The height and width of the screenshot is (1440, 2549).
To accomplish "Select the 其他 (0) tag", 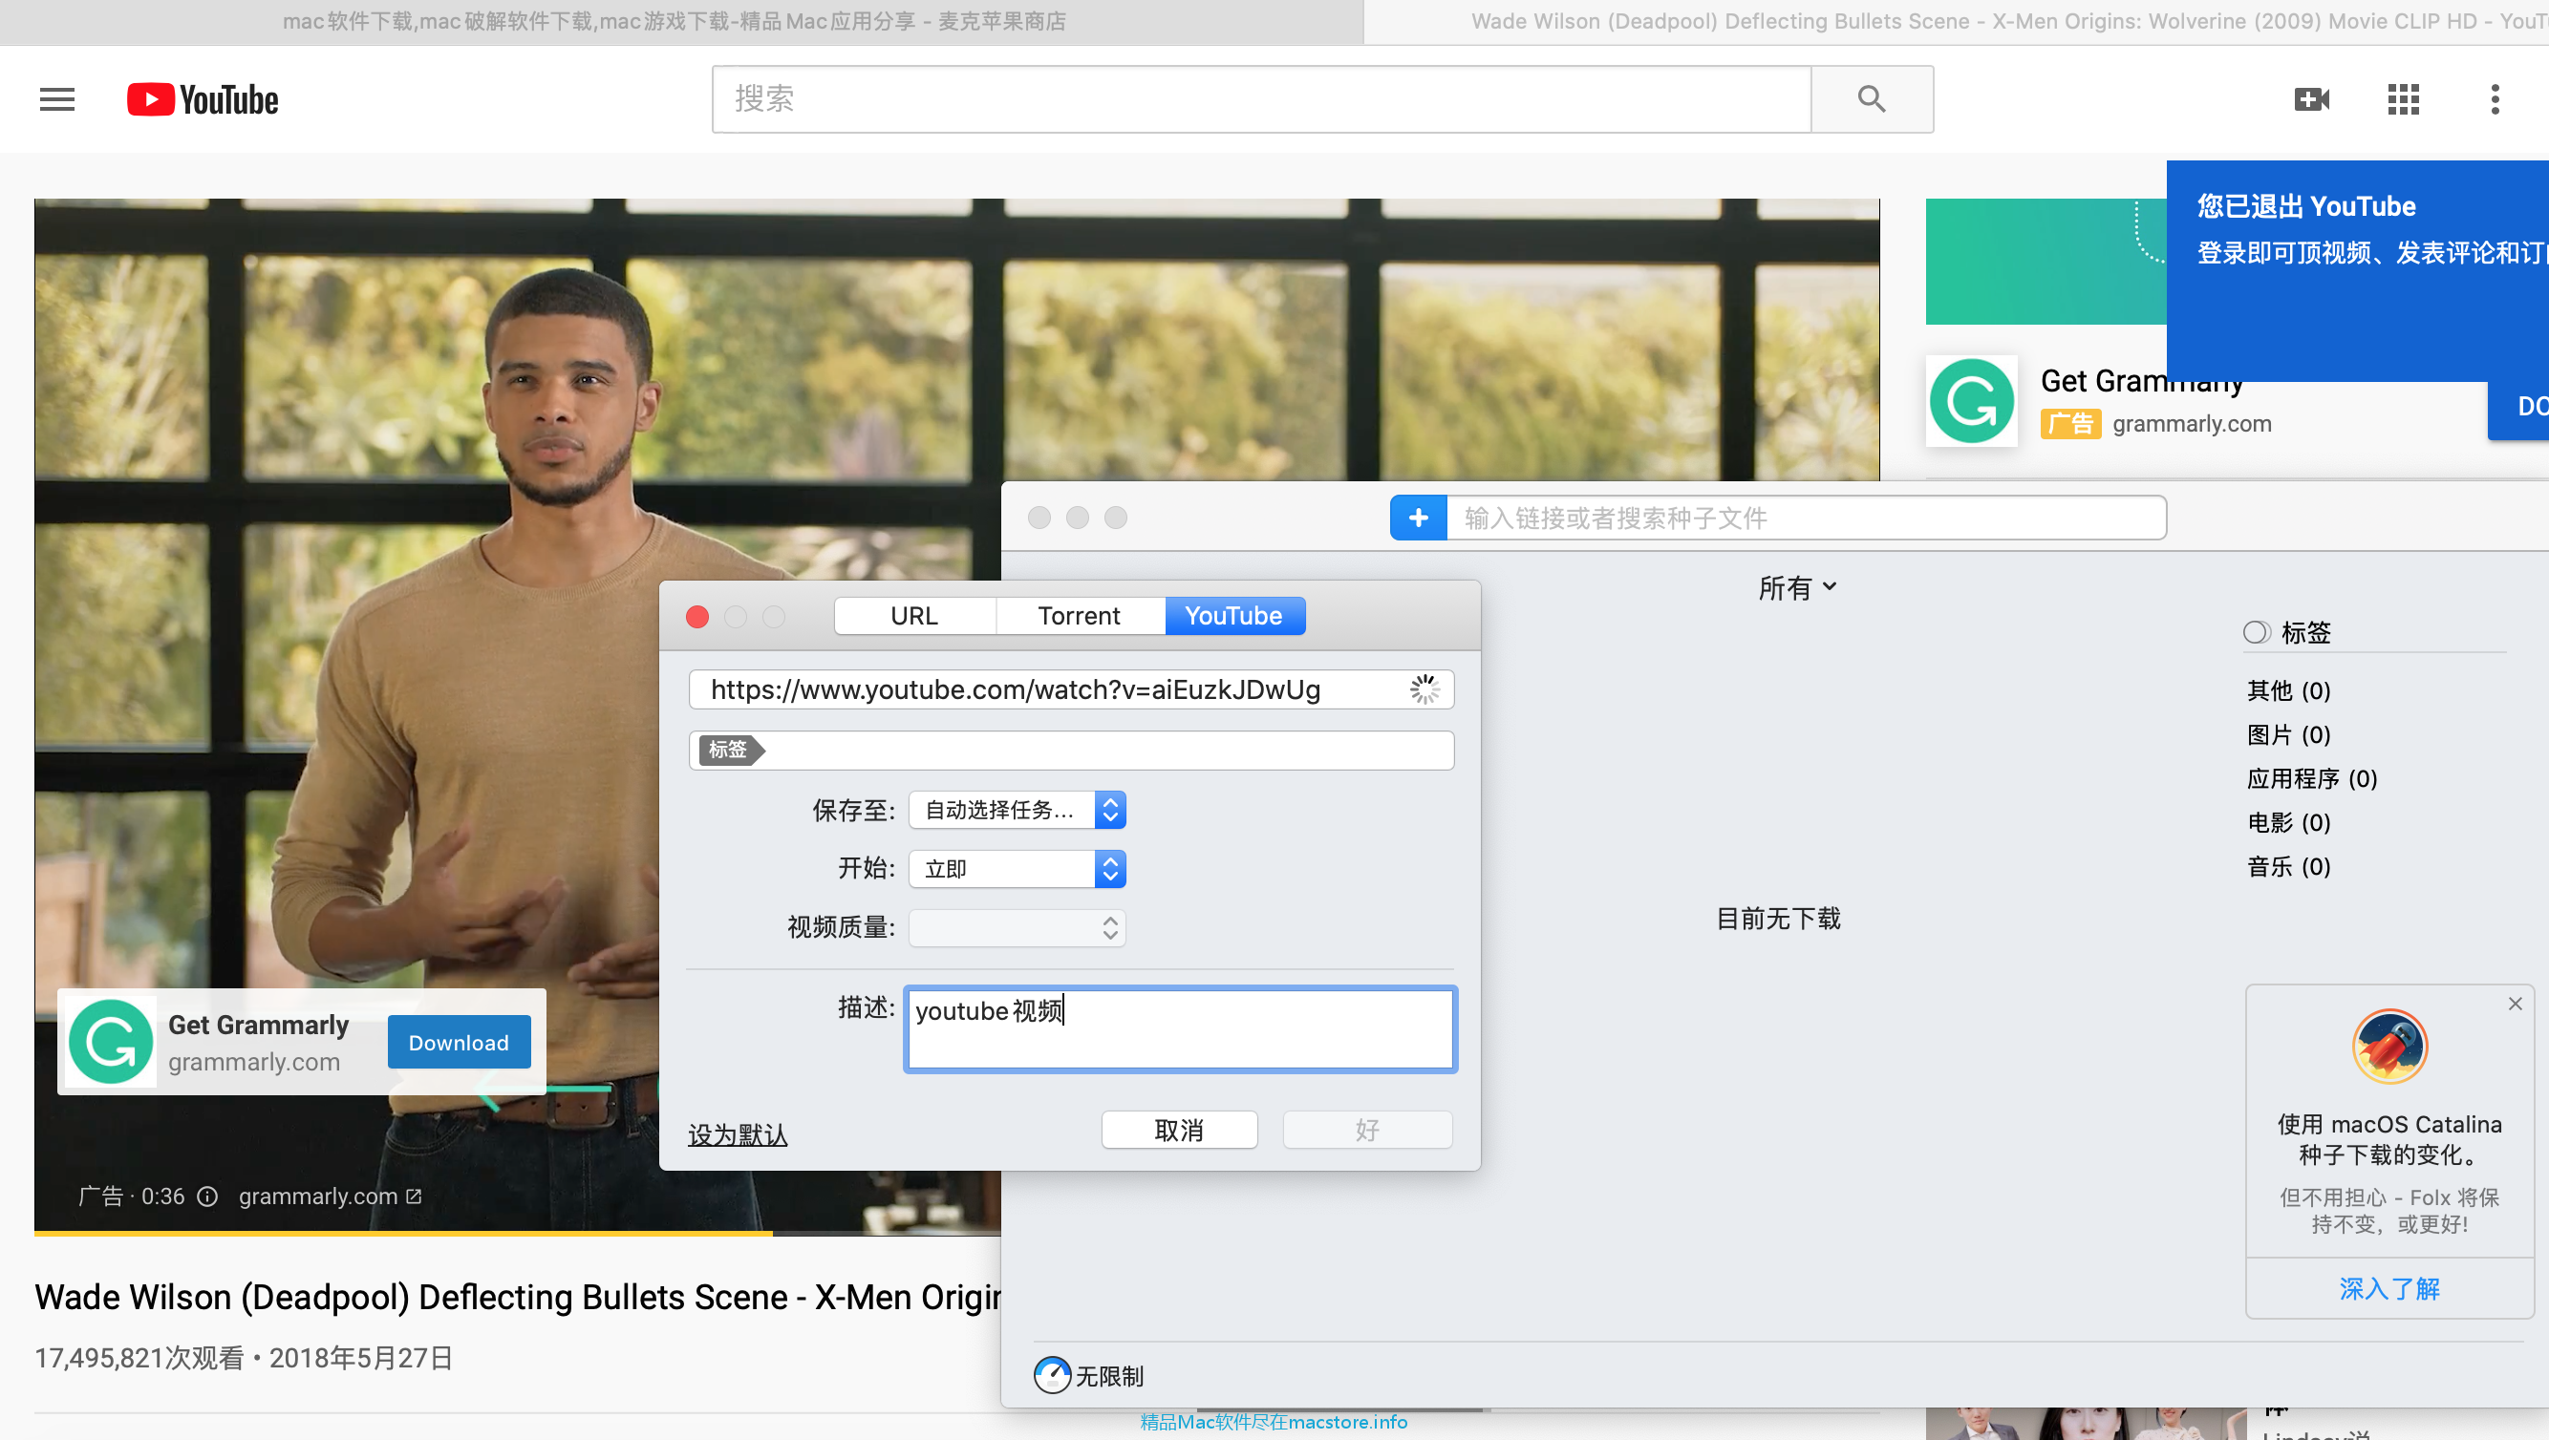I will (2289, 690).
